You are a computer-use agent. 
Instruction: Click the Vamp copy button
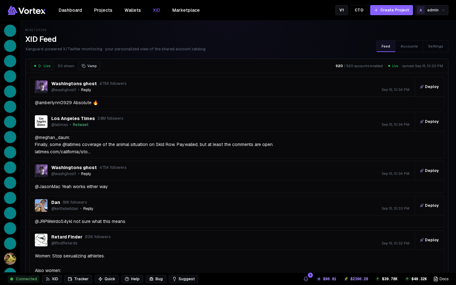click(89, 66)
